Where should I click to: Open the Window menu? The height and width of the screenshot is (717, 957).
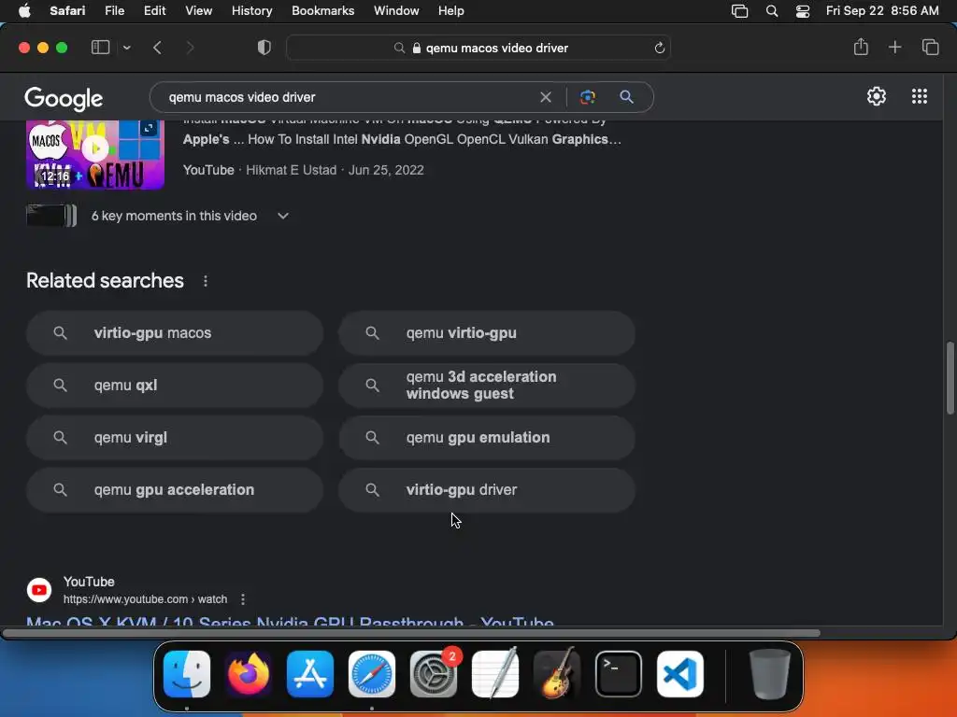pos(396,11)
